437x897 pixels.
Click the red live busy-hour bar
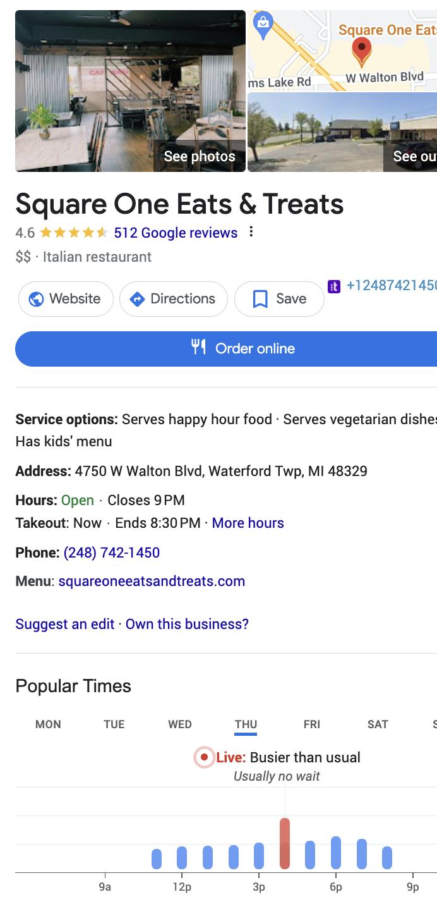[285, 844]
